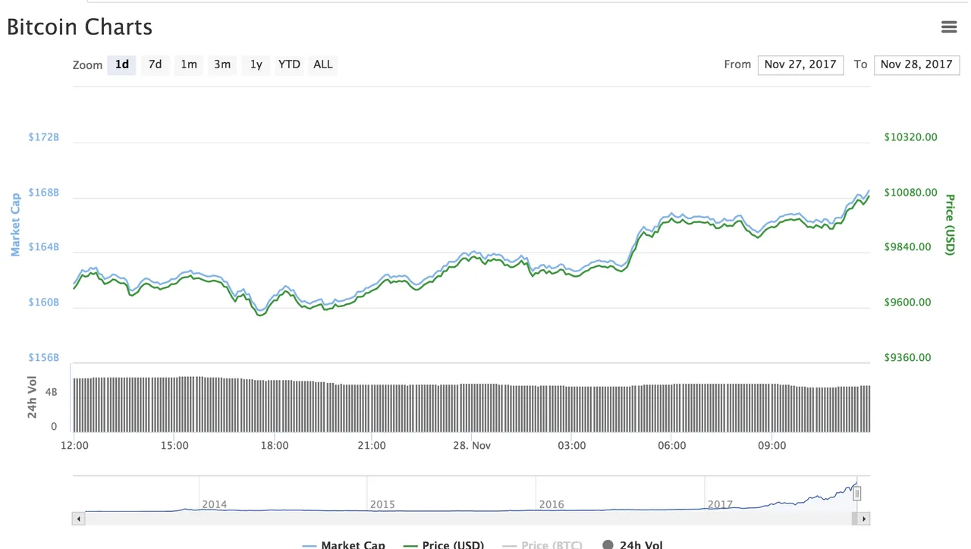
Task: Choose the 1y zoom range
Action: pos(256,64)
